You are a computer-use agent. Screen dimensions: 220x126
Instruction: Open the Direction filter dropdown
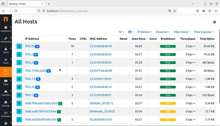pyautogui.click(x=163, y=32)
